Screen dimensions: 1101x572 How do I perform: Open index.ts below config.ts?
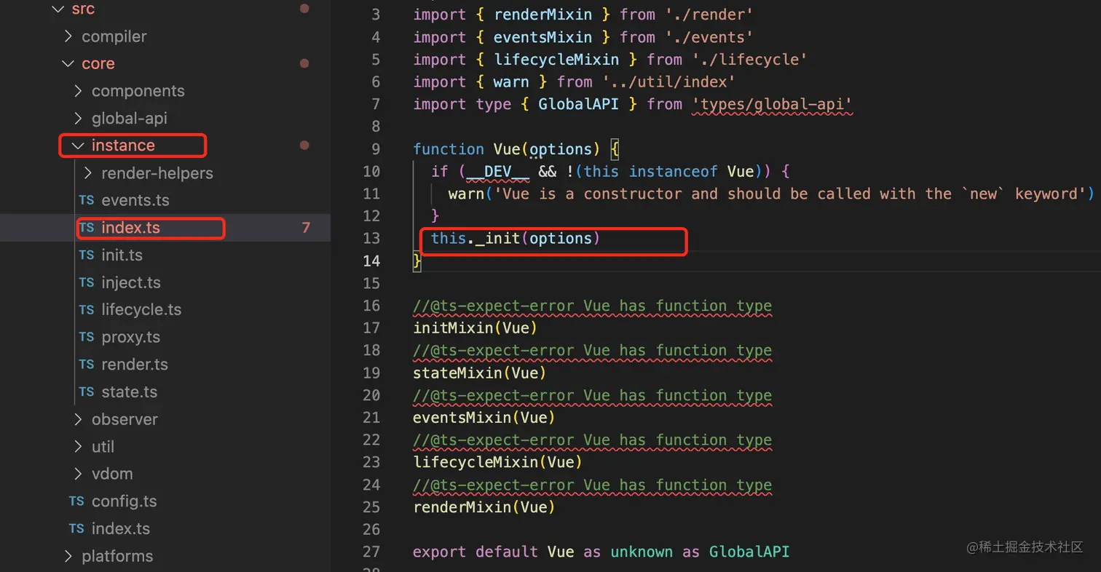(121, 528)
